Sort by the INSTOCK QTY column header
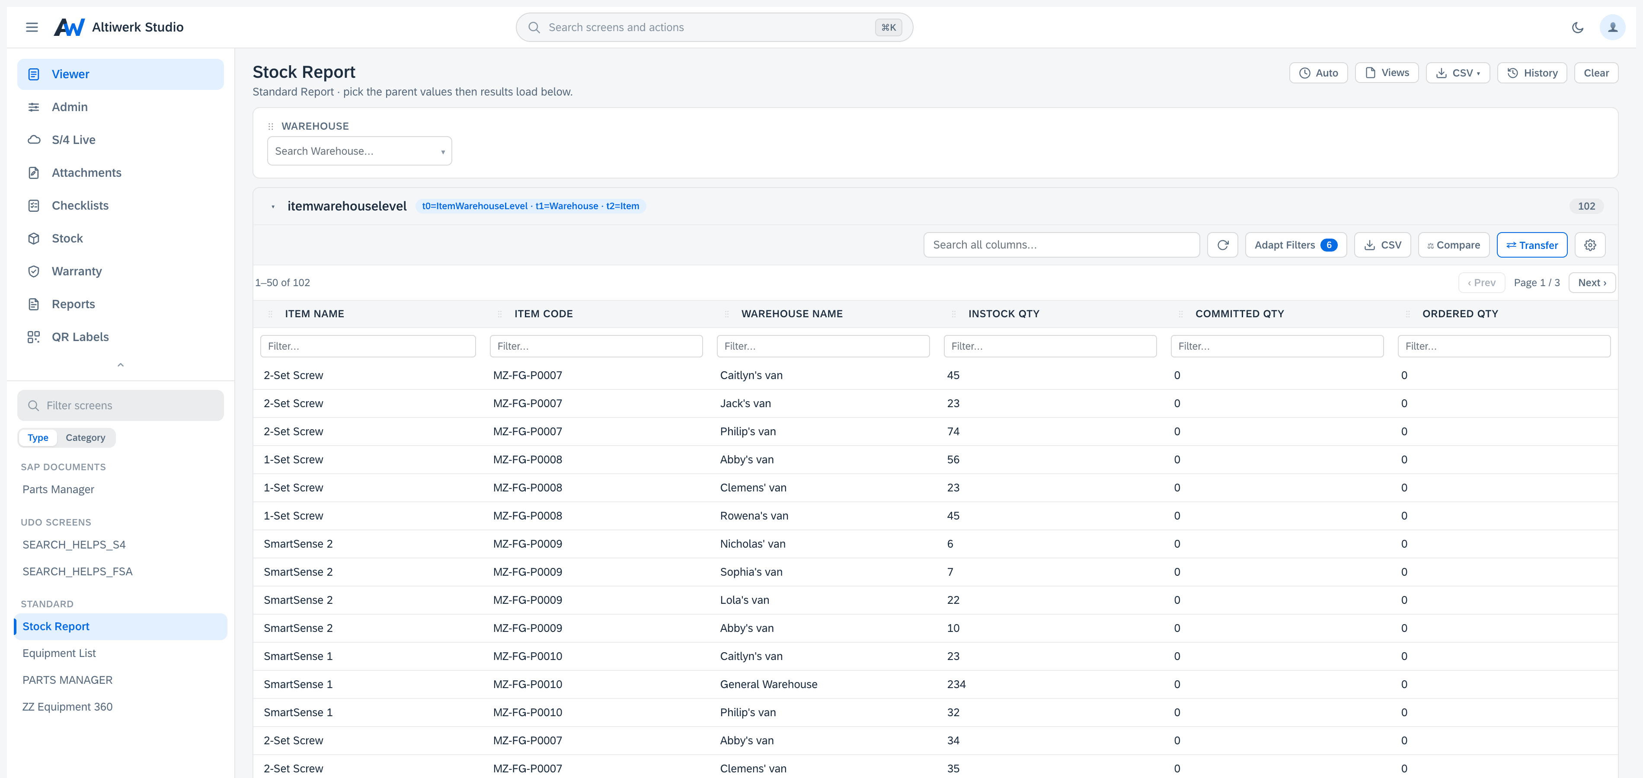Image resolution: width=1643 pixels, height=778 pixels. pos(1003,314)
